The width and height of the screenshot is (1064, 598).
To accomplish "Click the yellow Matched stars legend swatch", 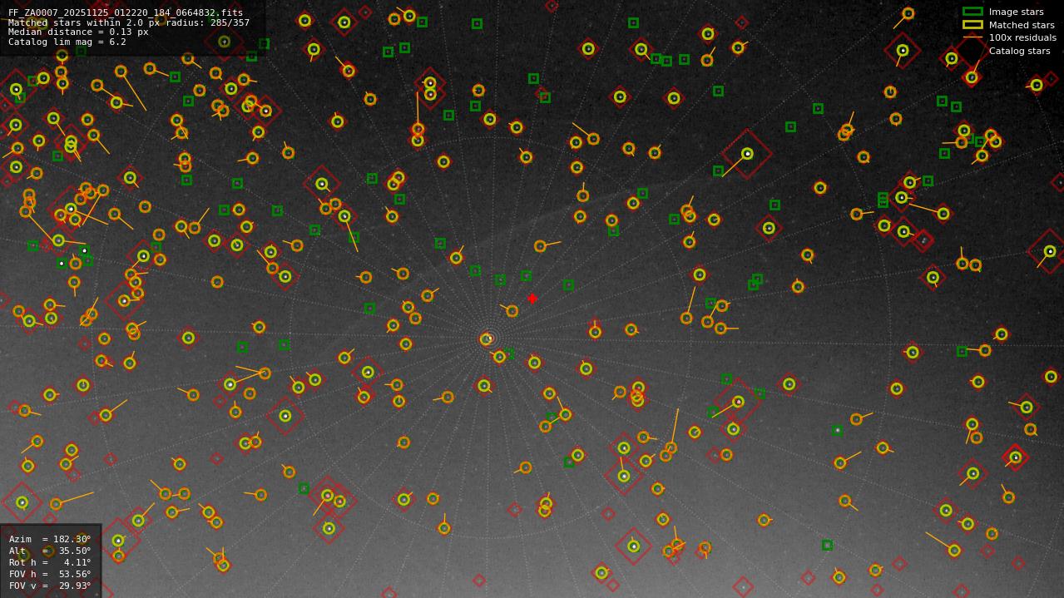I will pos(972,25).
